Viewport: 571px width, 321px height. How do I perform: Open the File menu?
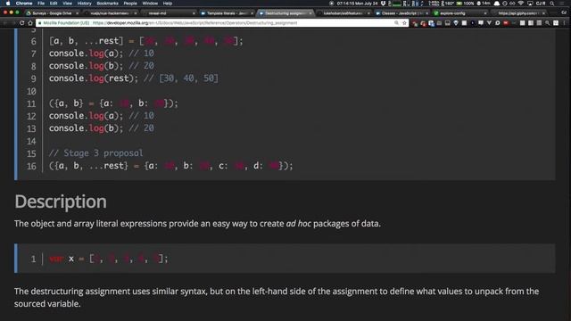[41, 4]
